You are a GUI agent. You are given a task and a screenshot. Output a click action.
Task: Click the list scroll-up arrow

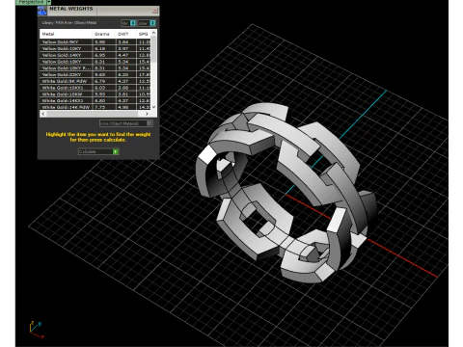pos(153,33)
